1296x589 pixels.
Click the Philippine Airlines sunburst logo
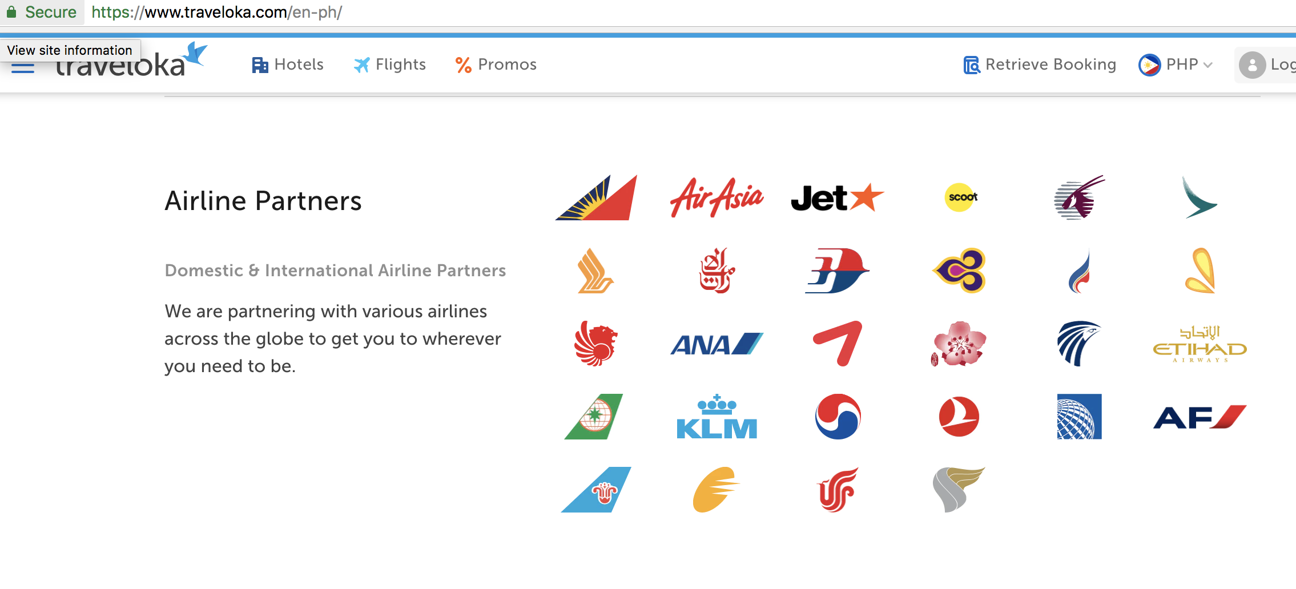pyautogui.click(x=596, y=197)
